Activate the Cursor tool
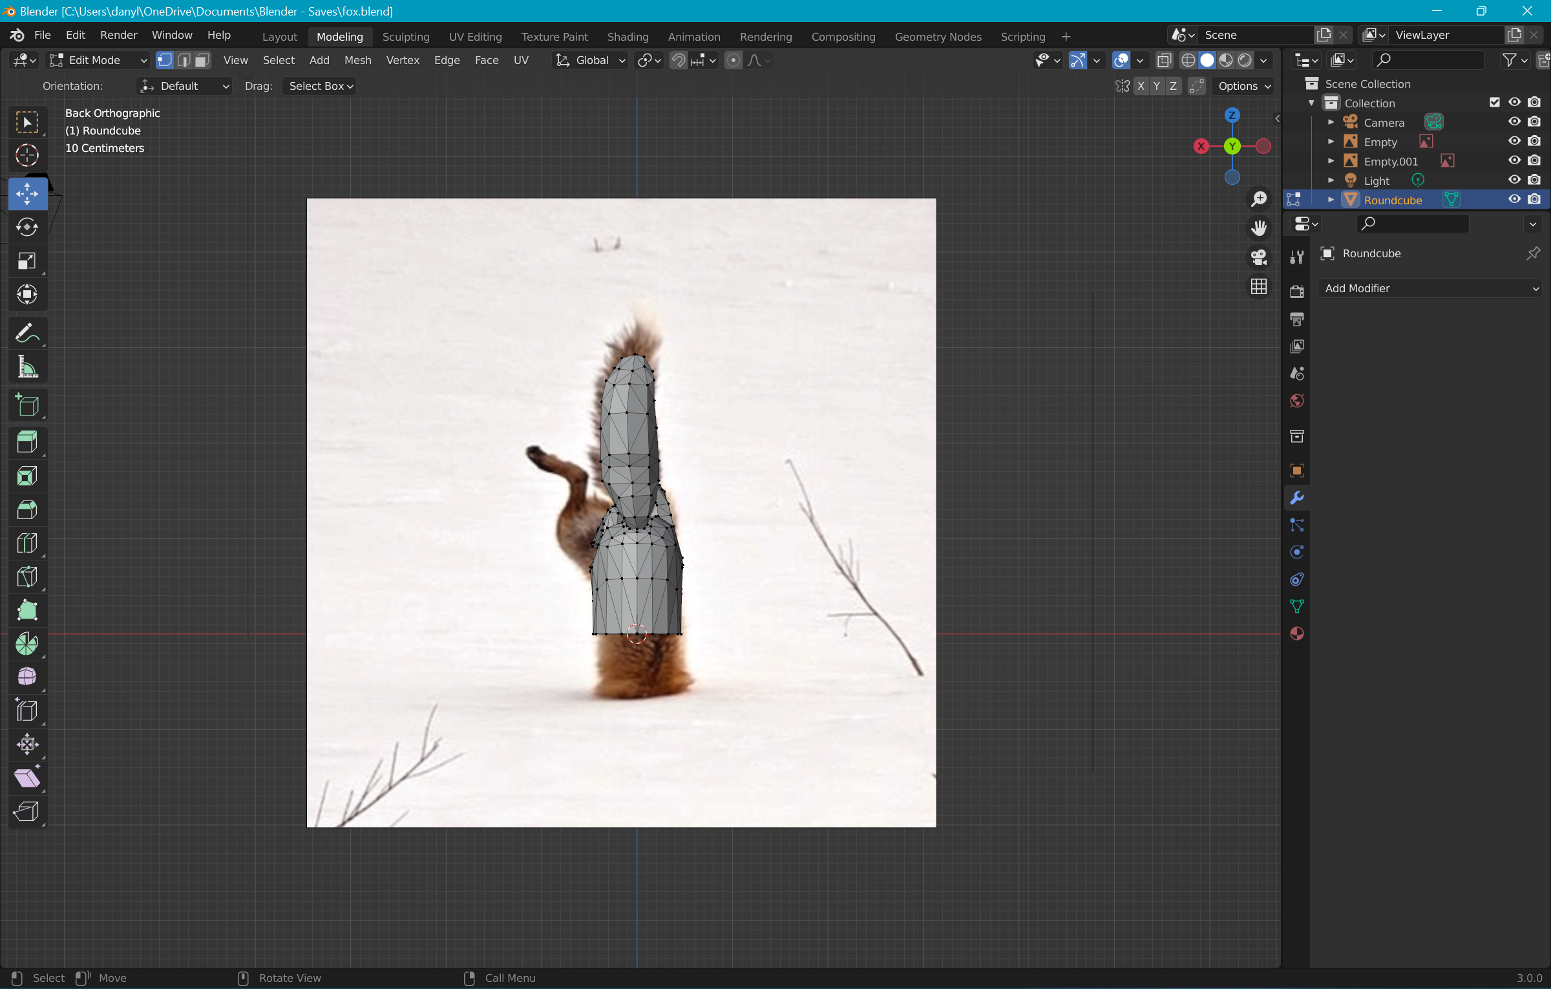1551x989 pixels. click(x=27, y=155)
